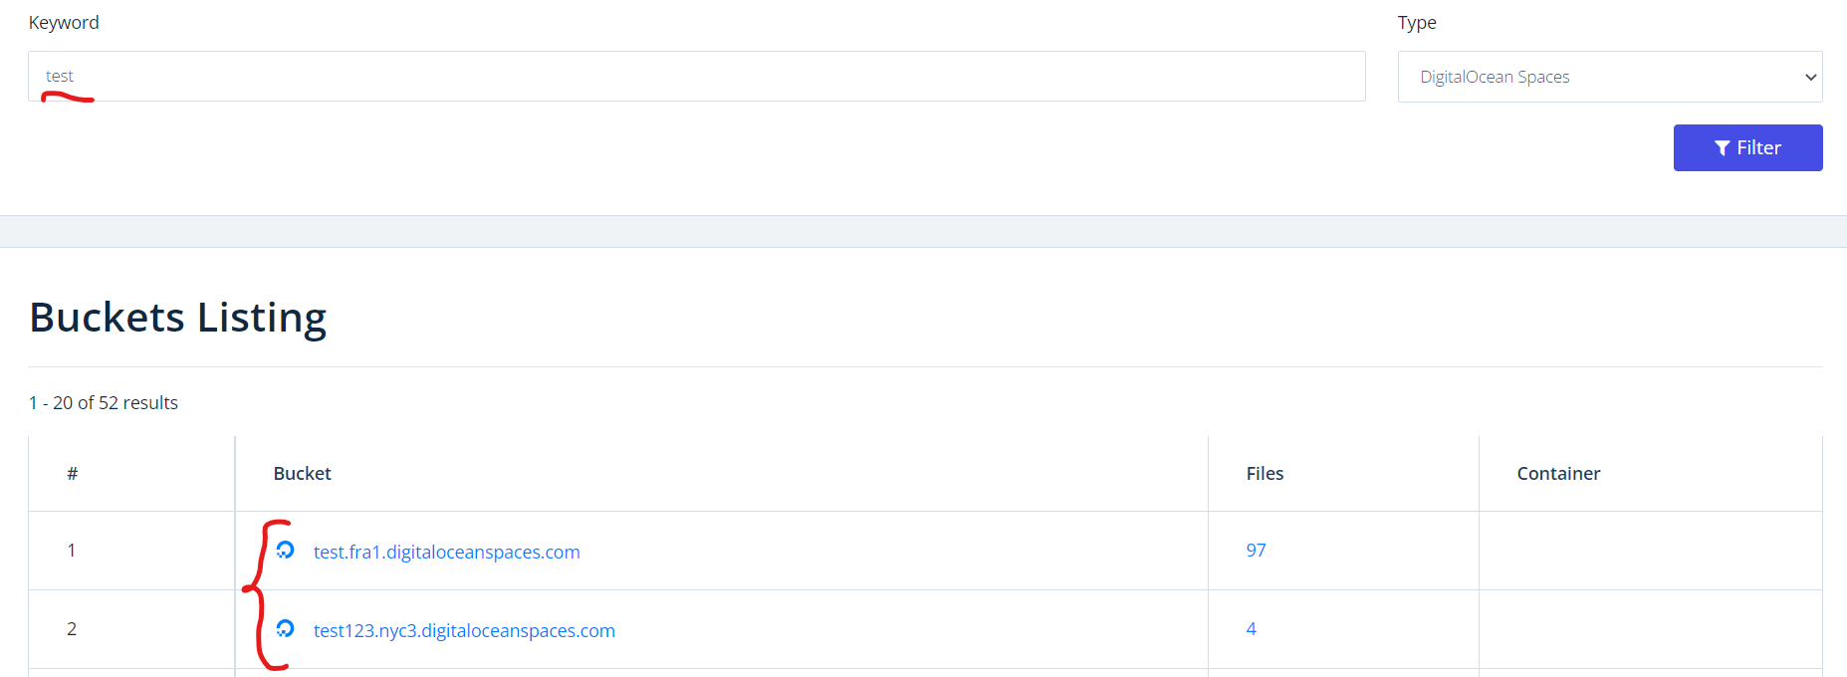Screen dimensions: 1847x677
Task: Click the funnel icon inside Filter button
Action: tap(1722, 148)
